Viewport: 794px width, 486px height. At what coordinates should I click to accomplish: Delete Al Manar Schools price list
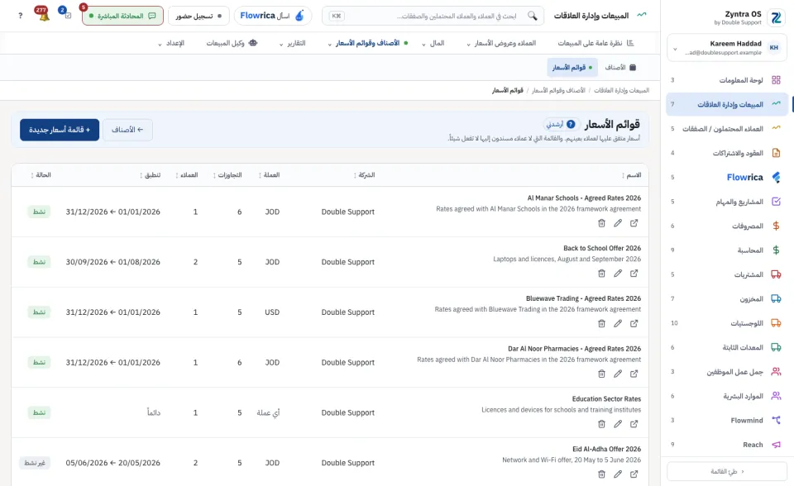tap(601, 223)
